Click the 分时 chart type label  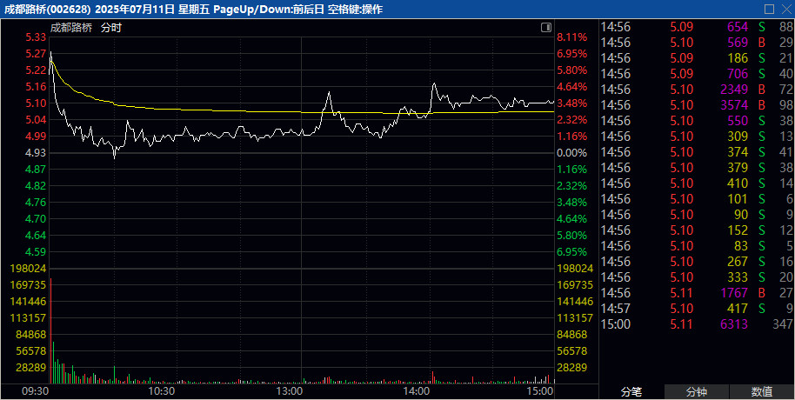point(111,27)
